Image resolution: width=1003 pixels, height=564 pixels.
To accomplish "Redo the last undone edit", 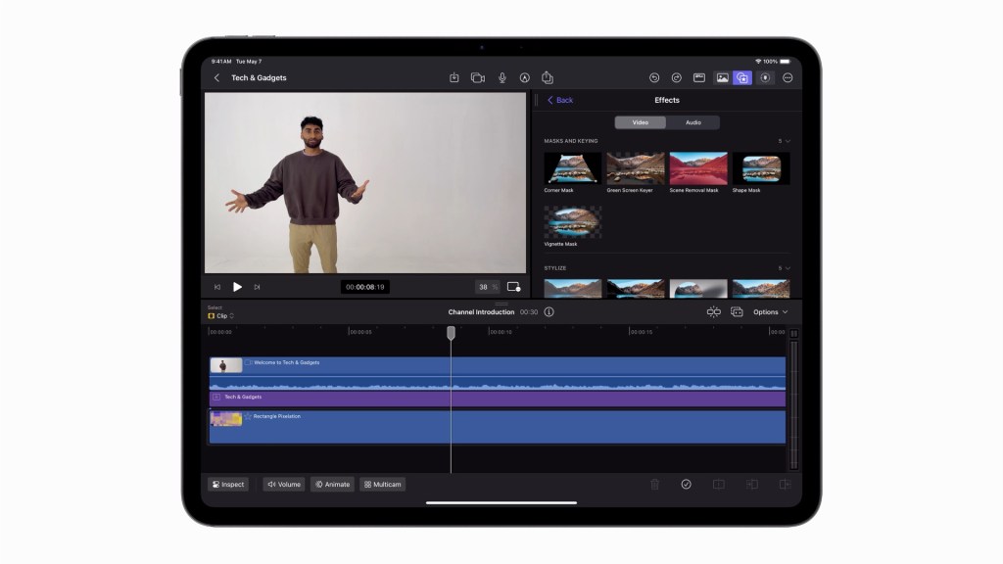I will pos(676,76).
